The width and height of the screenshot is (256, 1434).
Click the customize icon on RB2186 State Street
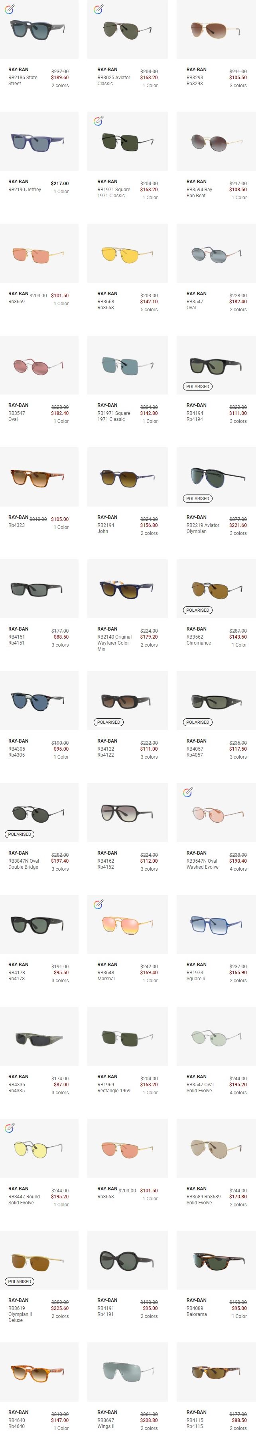point(9,9)
